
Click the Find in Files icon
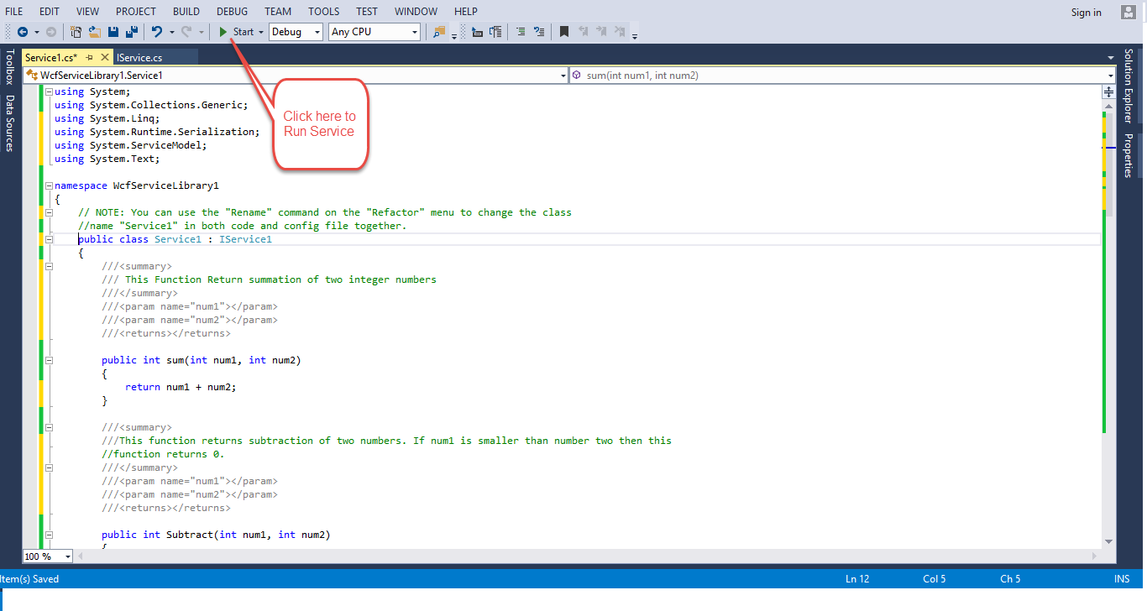[x=439, y=32]
